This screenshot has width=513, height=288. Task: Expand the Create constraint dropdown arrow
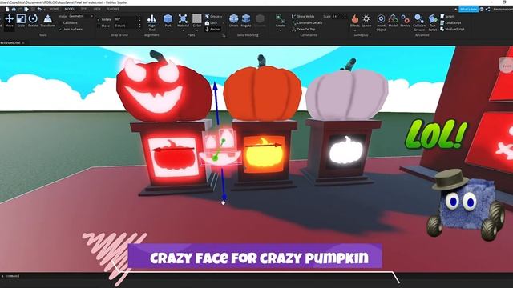coord(280,30)
